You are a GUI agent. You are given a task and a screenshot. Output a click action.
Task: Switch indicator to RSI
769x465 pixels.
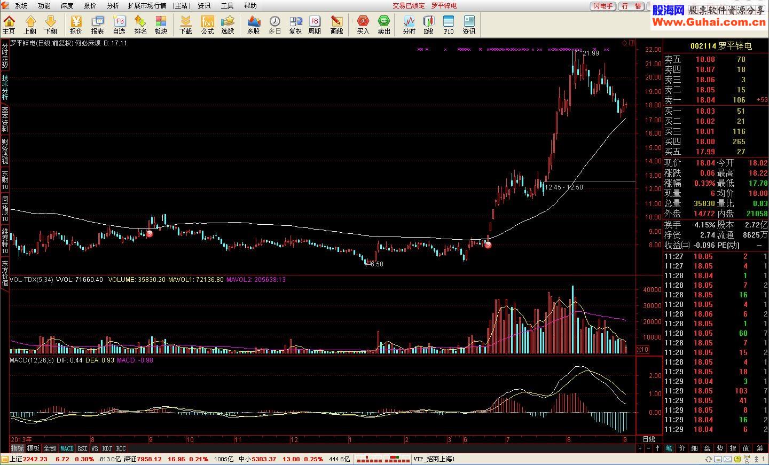82,448
